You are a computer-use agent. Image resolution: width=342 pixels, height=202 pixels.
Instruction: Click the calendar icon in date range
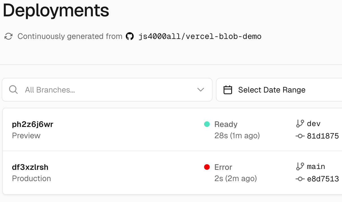coord(228,90)
